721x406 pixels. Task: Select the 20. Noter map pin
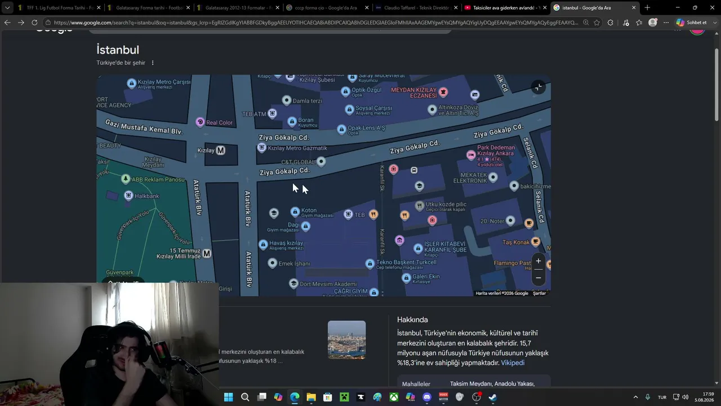tap(510, 220)
